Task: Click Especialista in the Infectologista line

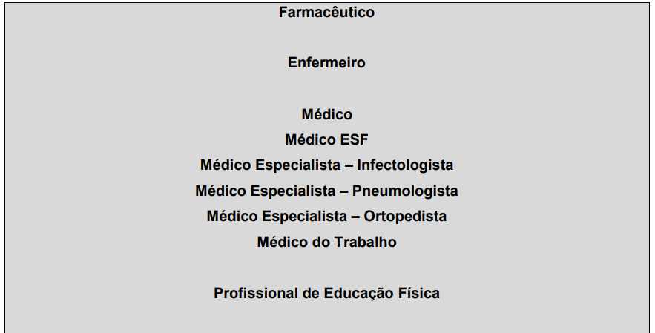Action: point(298,165)
